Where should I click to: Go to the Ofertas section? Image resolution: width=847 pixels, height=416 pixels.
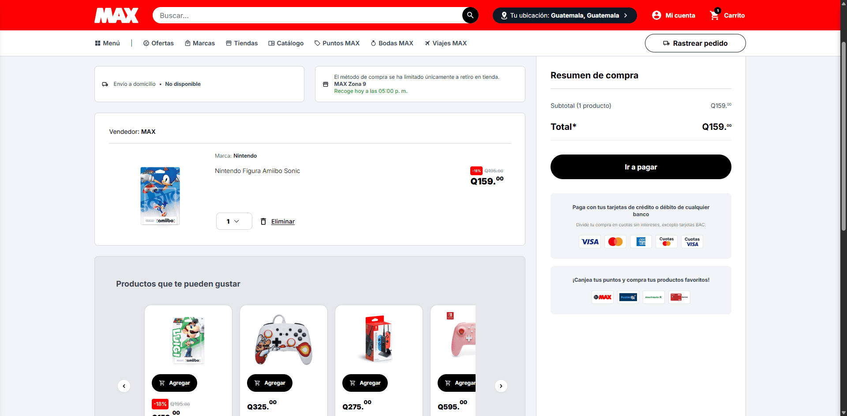pos(158,43)
